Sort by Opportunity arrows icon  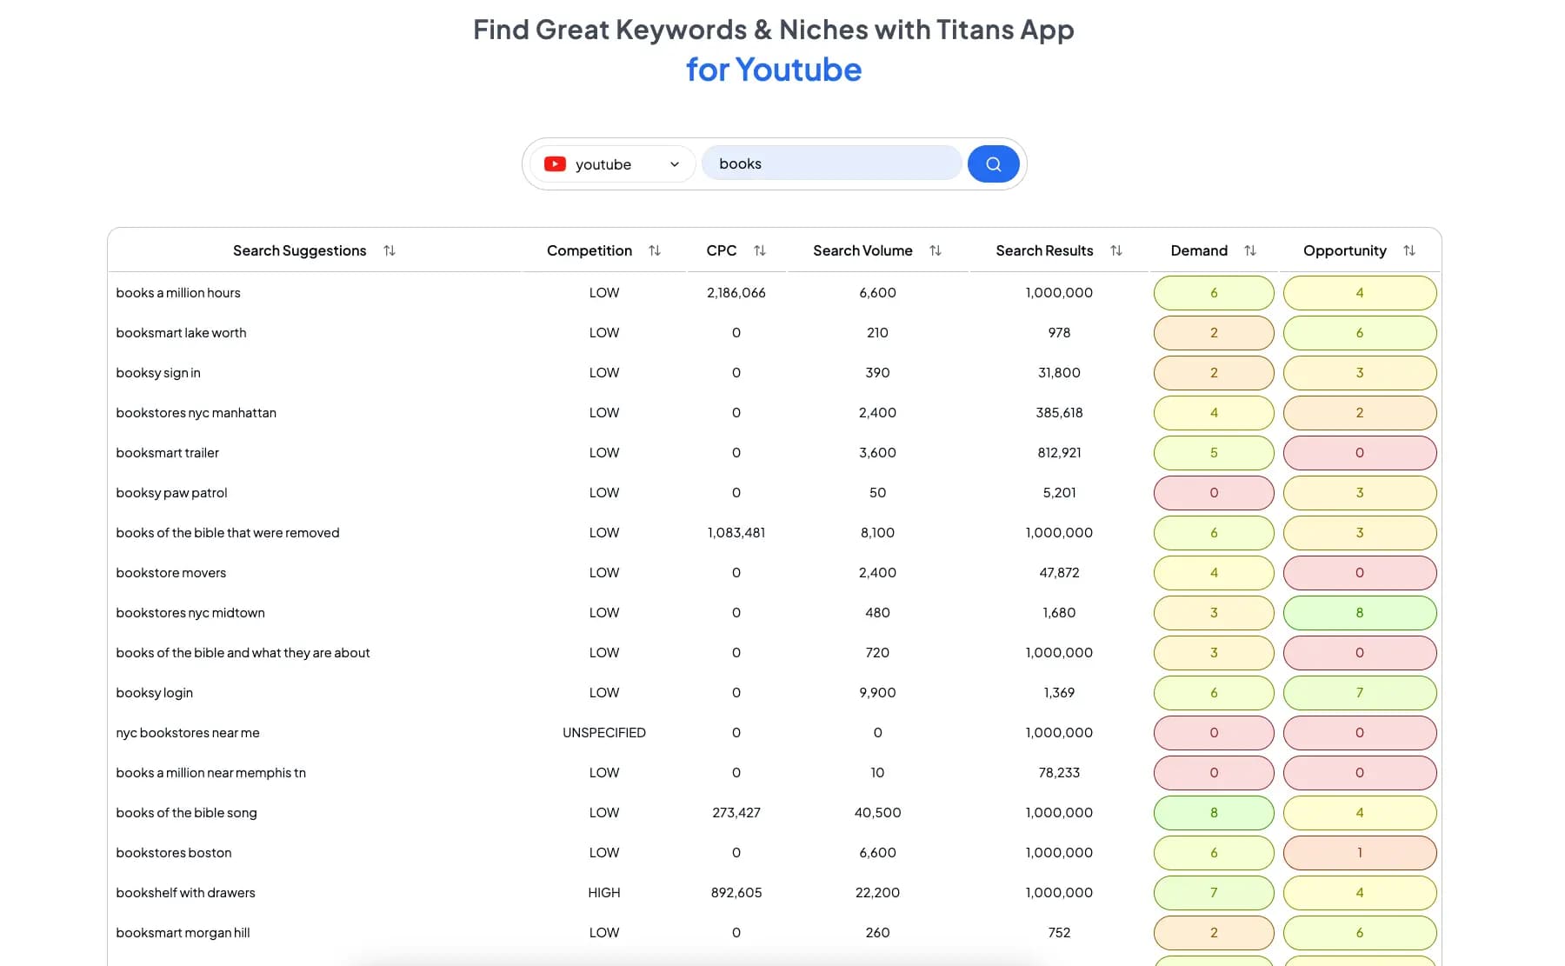1409,250
